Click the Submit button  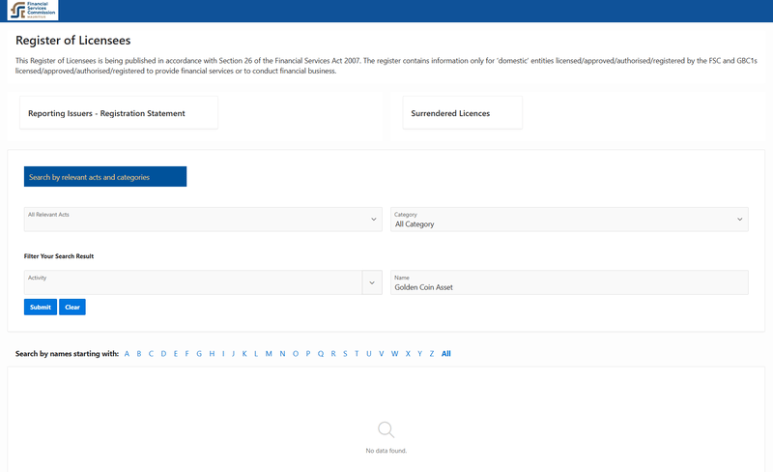coord(41,308)
